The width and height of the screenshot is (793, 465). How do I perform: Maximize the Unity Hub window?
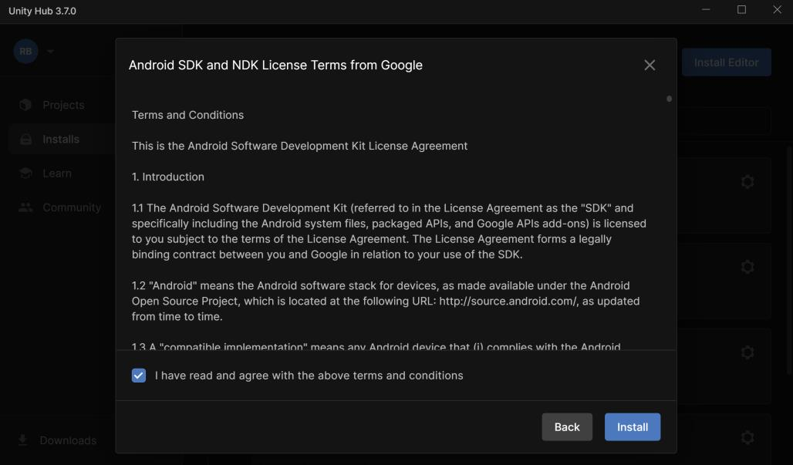(741, 9)
